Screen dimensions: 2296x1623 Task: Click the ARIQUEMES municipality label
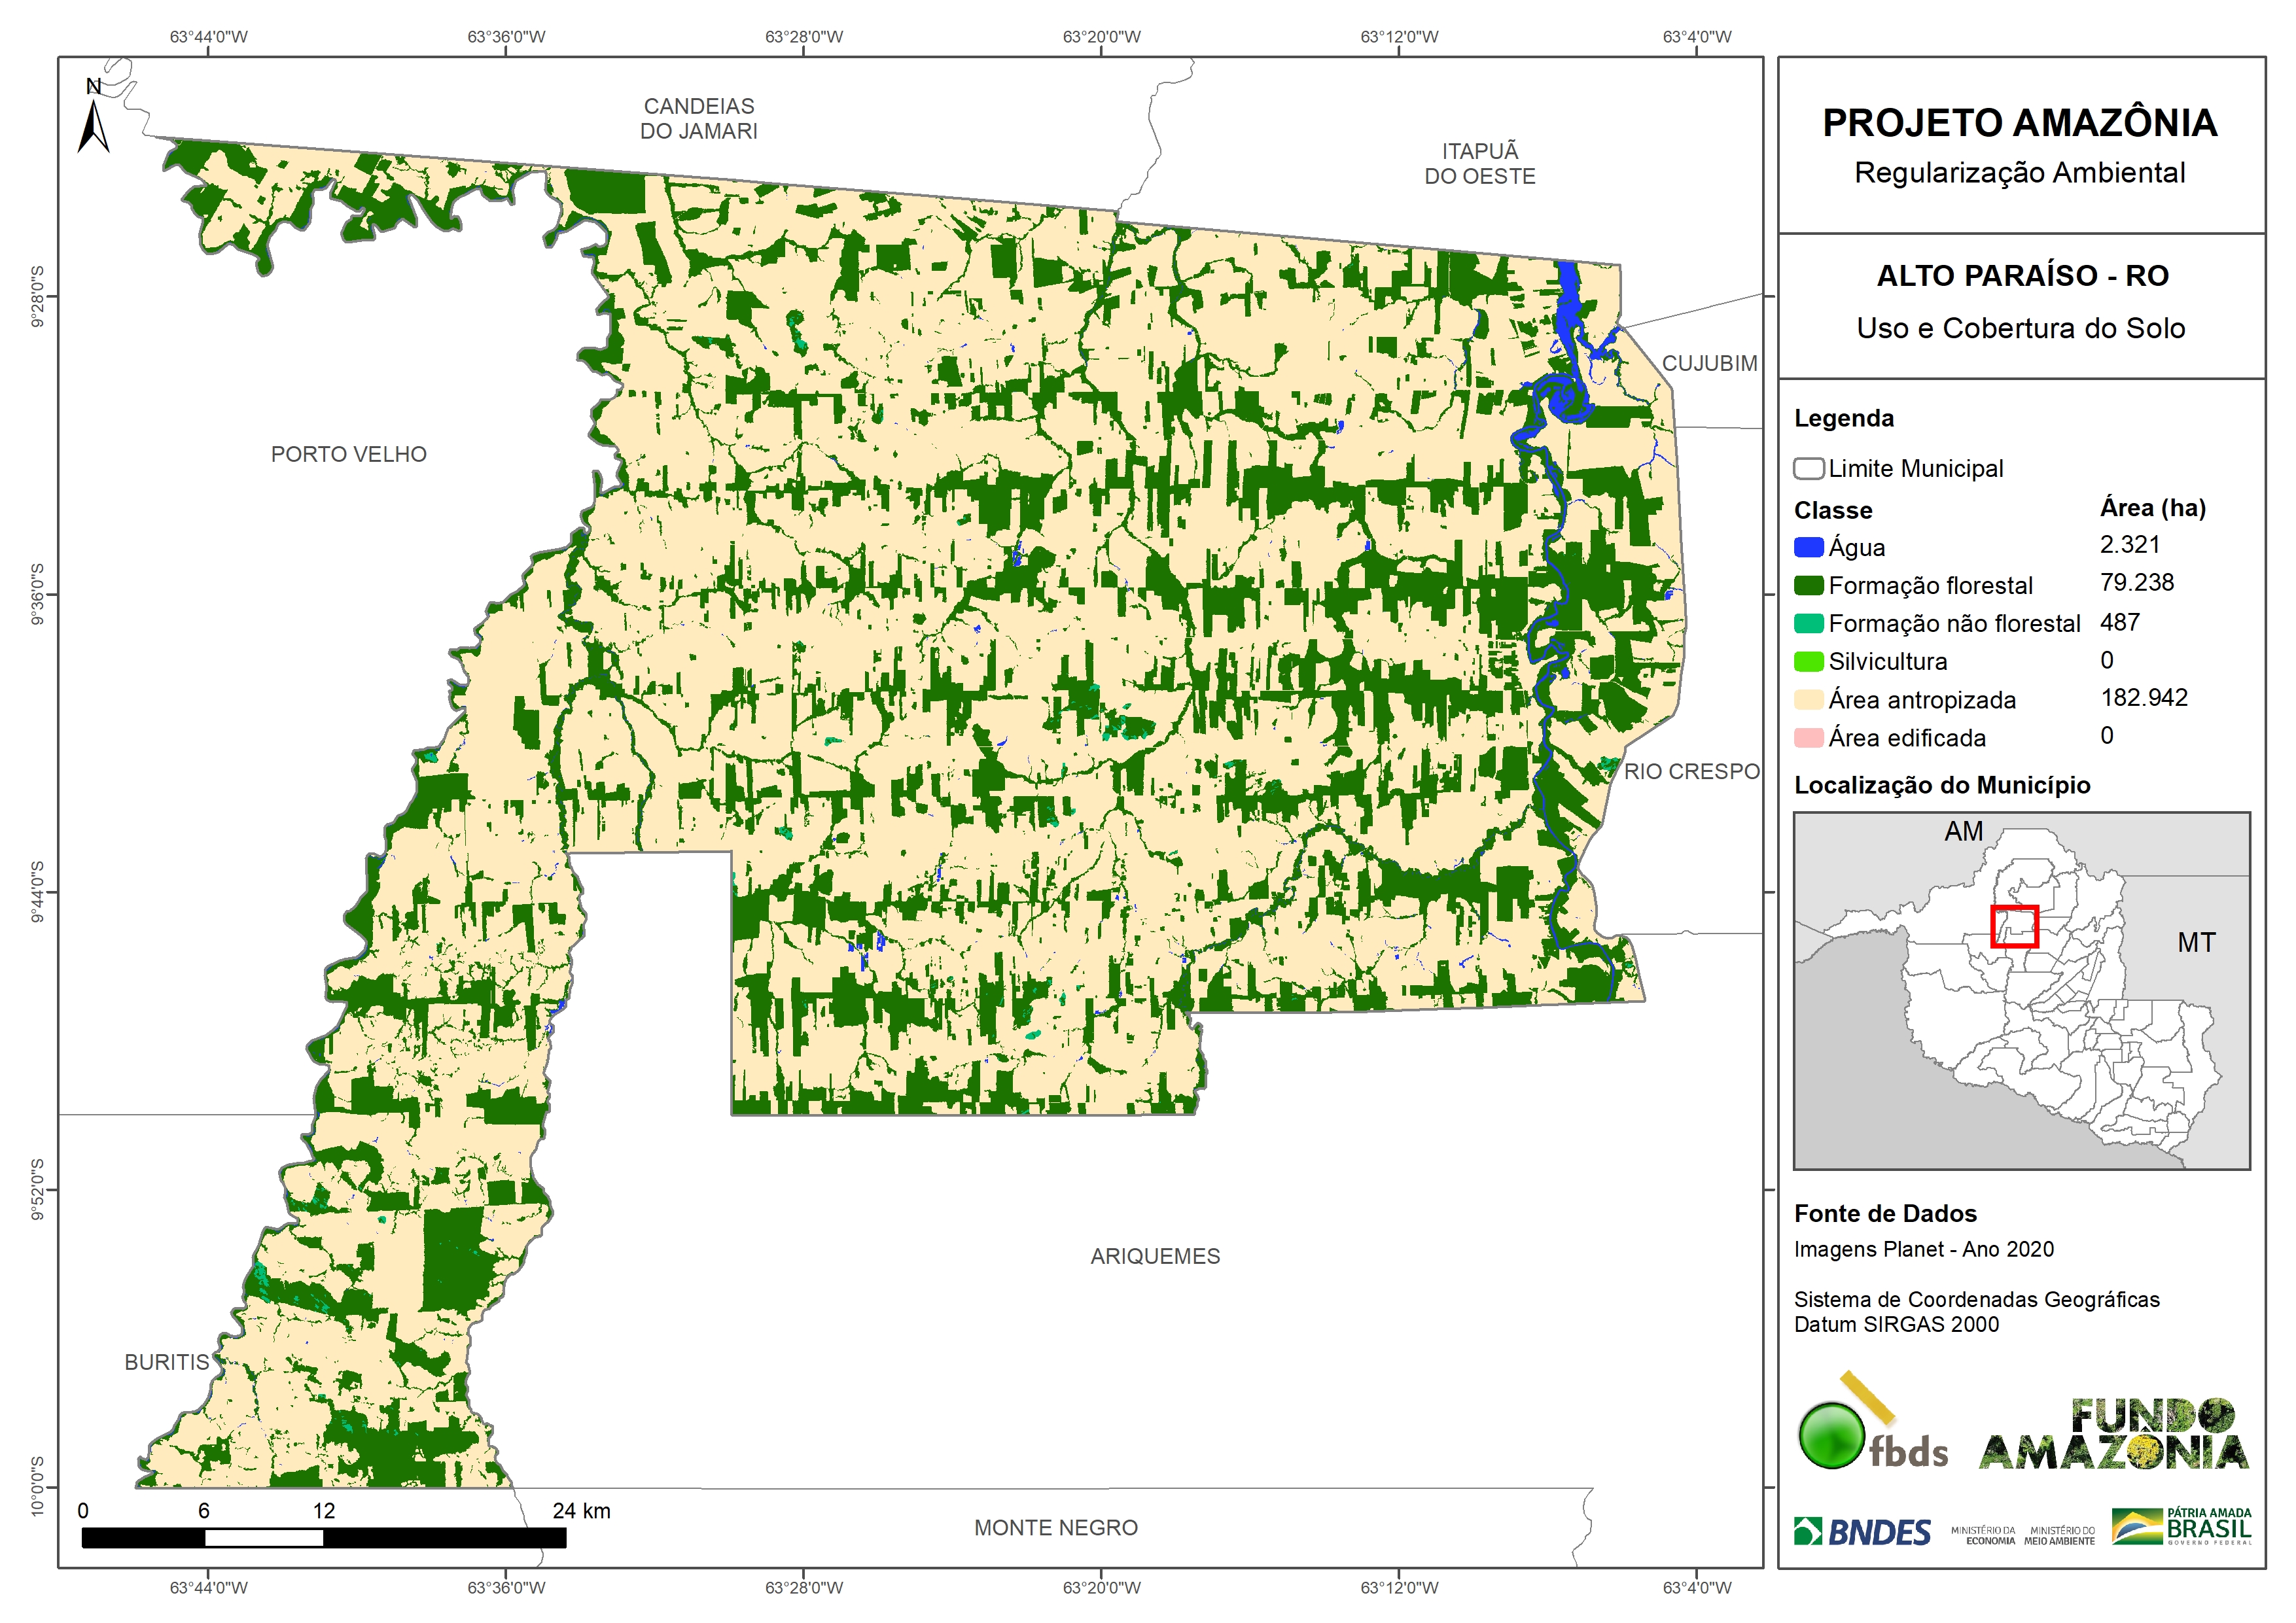tap(1155, 1256)
